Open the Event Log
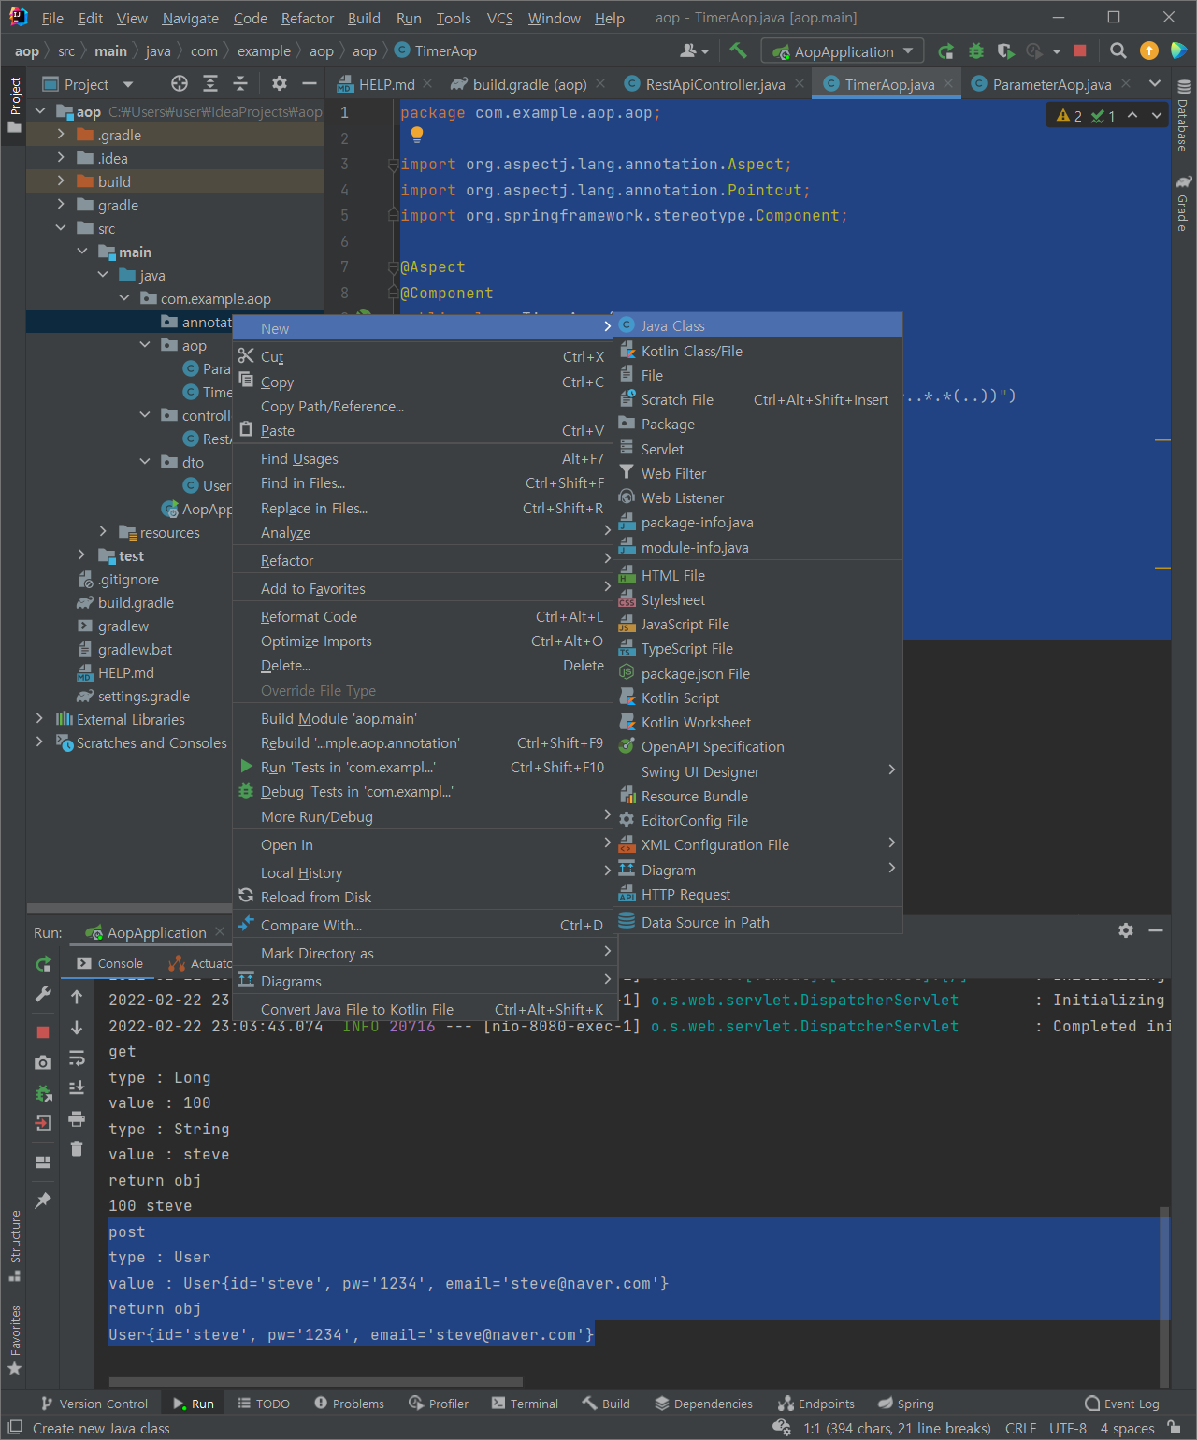This screenshot has height=1440, width=1197. pyautogui.click(x=1121, y=1404)
